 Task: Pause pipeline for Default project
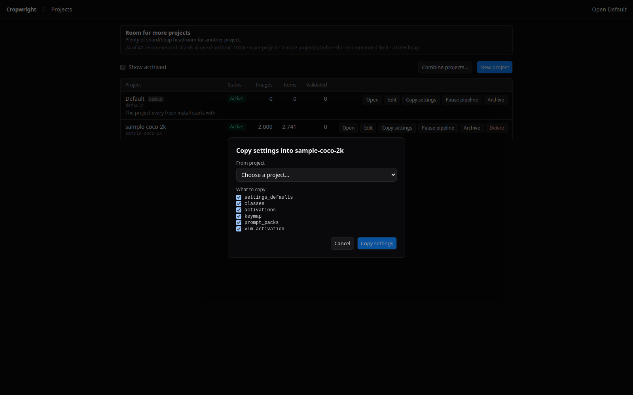pyautogui.click(x=462, y=100)
